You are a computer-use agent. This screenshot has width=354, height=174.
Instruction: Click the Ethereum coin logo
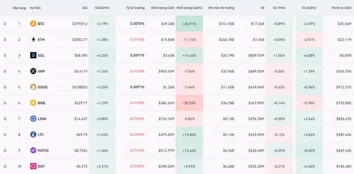click(x=33, y=39)
